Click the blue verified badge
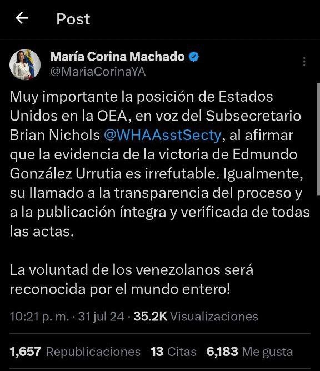The image size is (320, 371). [x=194, y=57]
